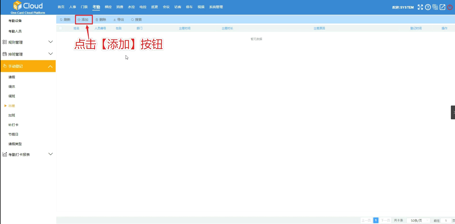Click the open-in-new-window icon in header

tap(442, 7)
